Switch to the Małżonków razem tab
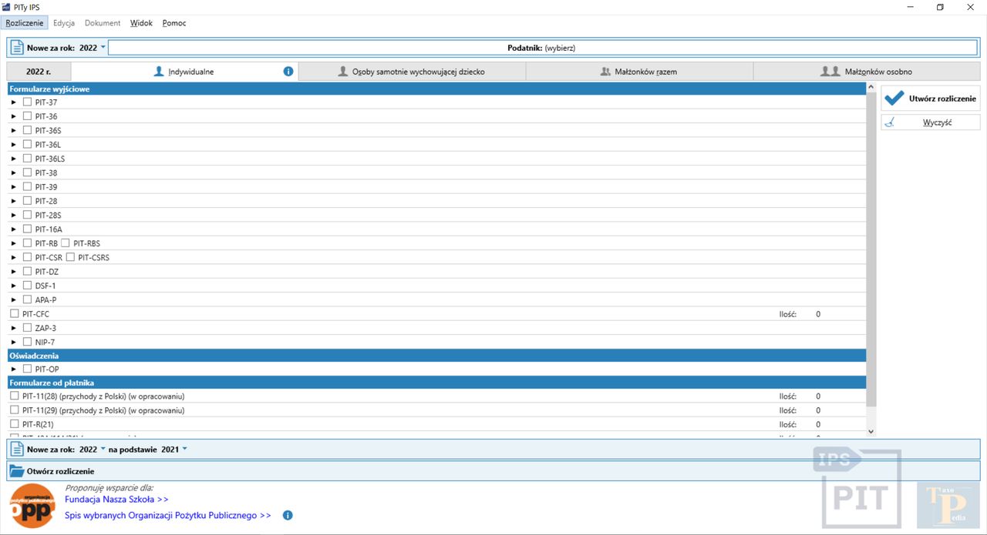 [639, 72]
